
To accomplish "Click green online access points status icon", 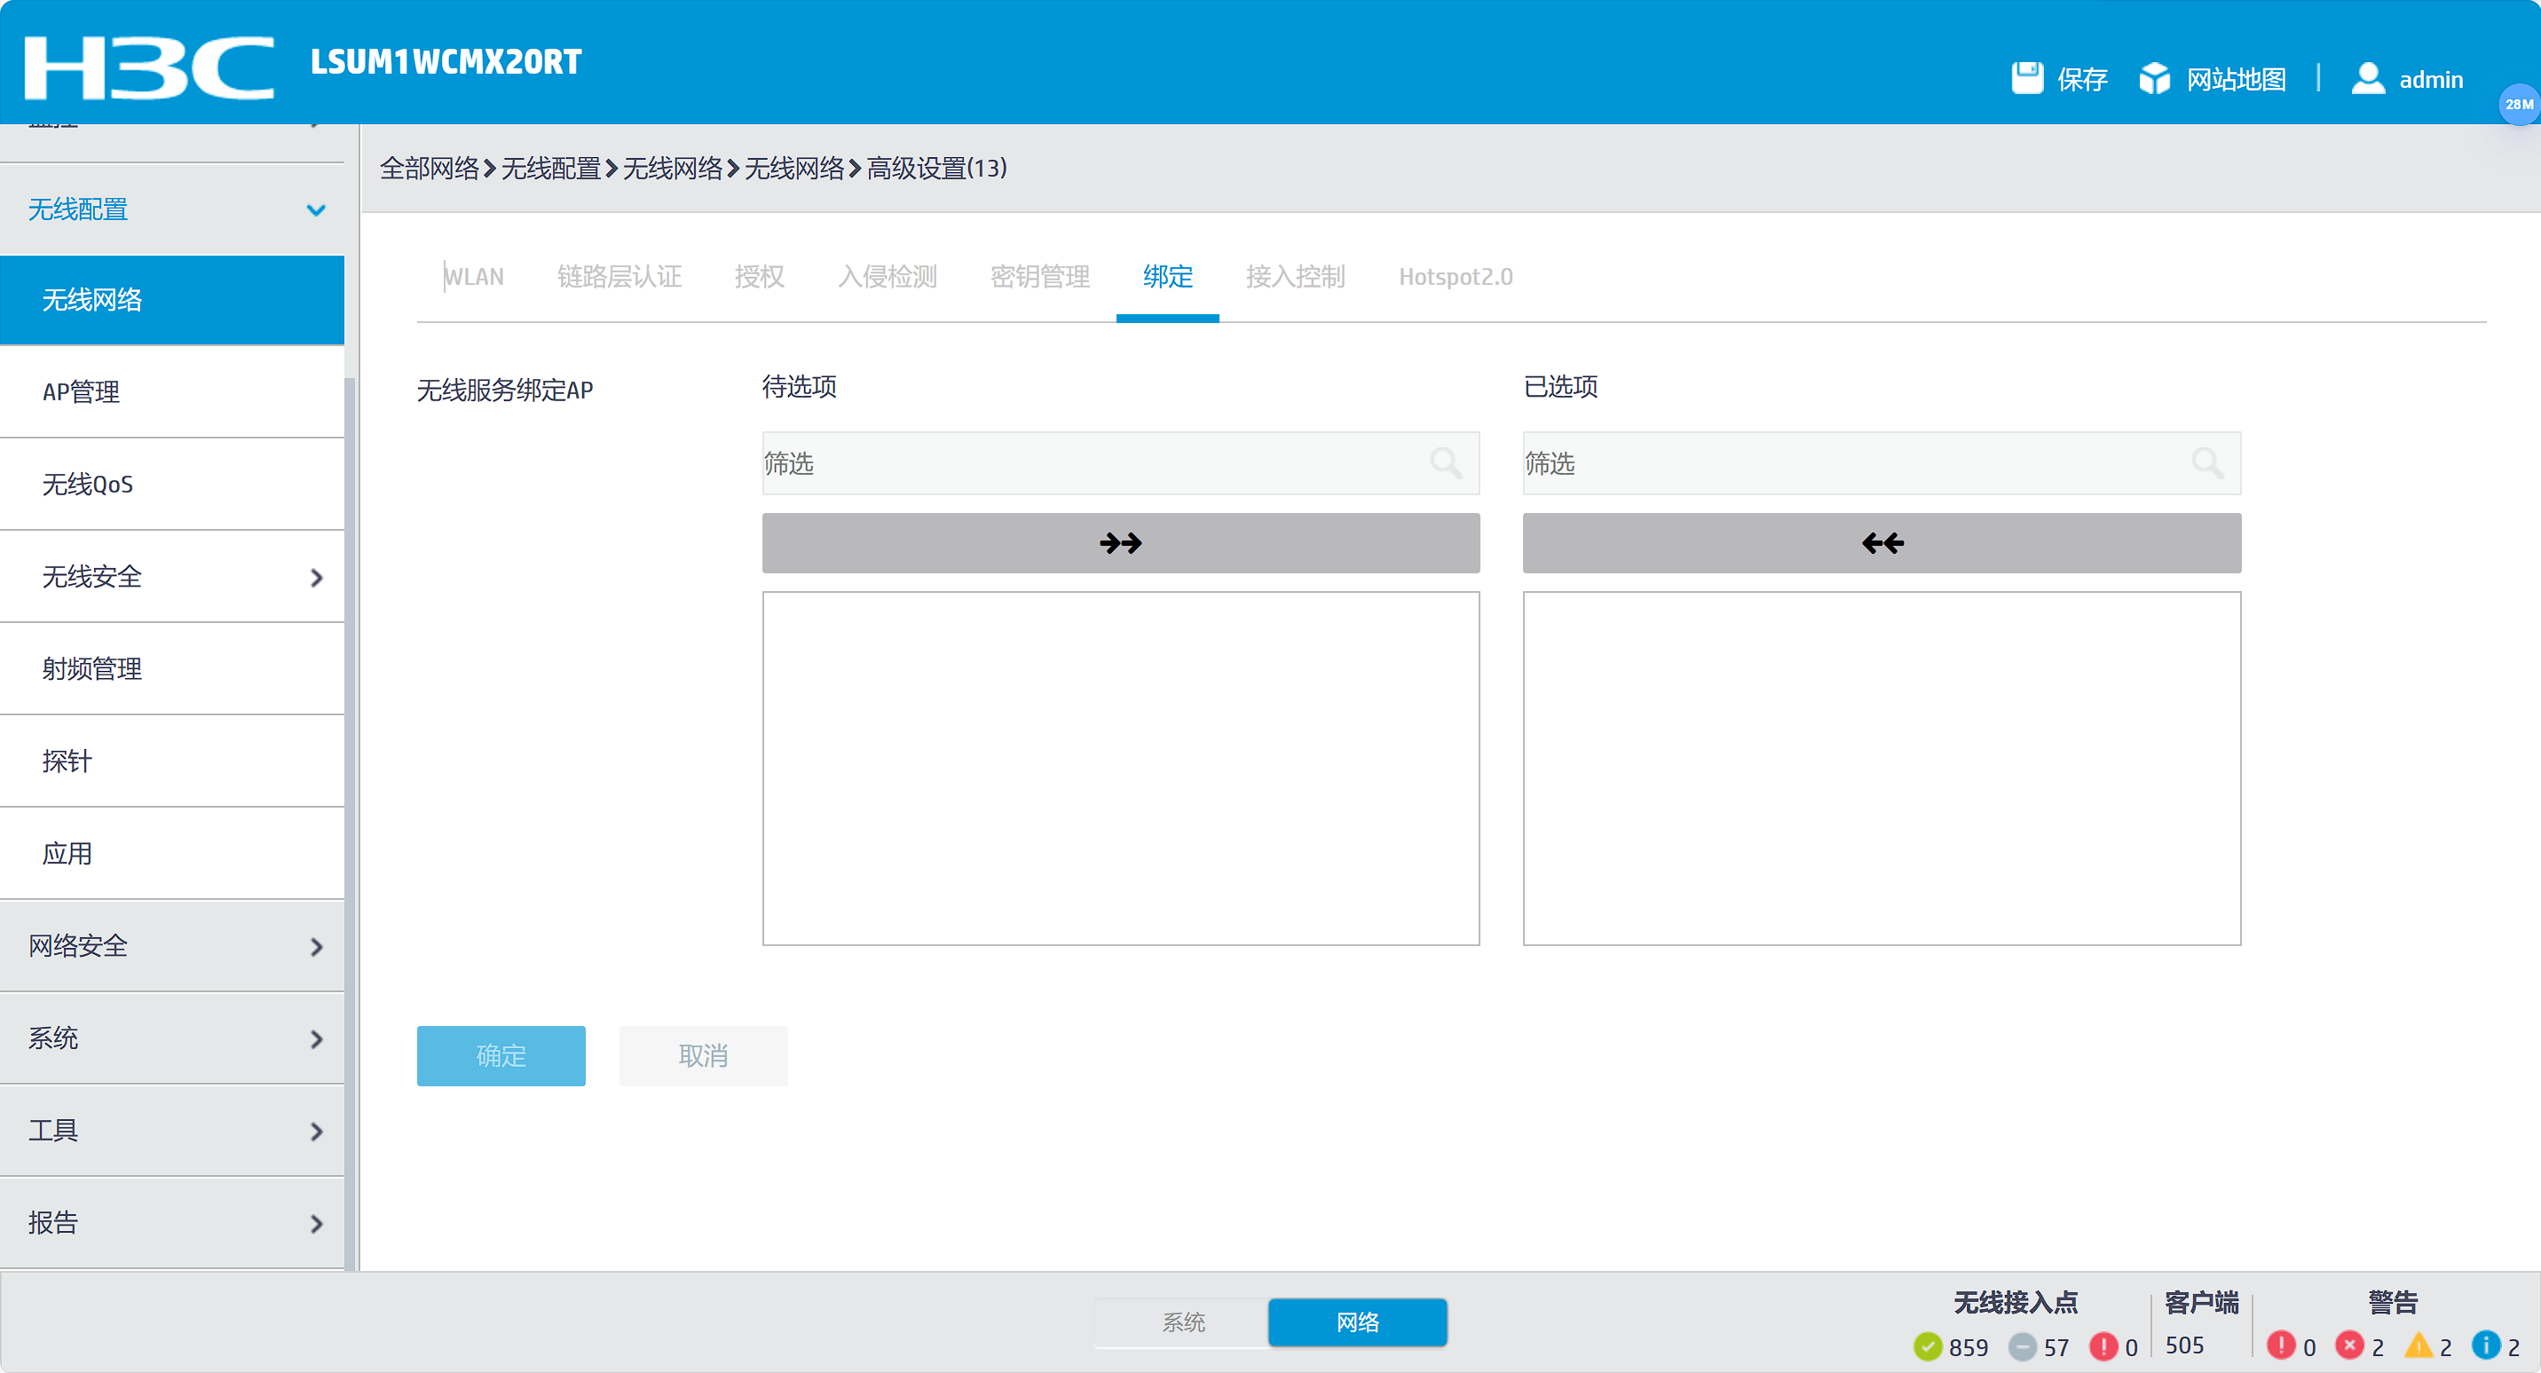I will pyautogui.click(x=1928, y=1346).
